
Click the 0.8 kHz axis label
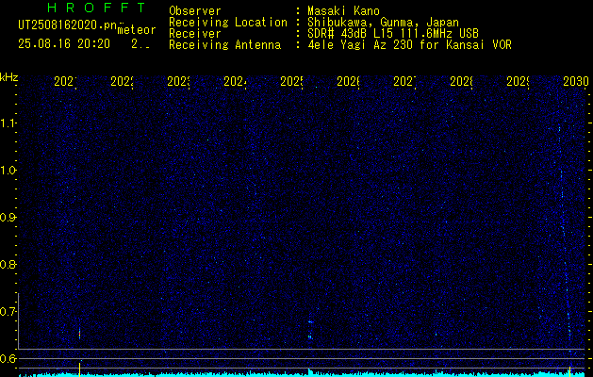click(x=8, y=264)
